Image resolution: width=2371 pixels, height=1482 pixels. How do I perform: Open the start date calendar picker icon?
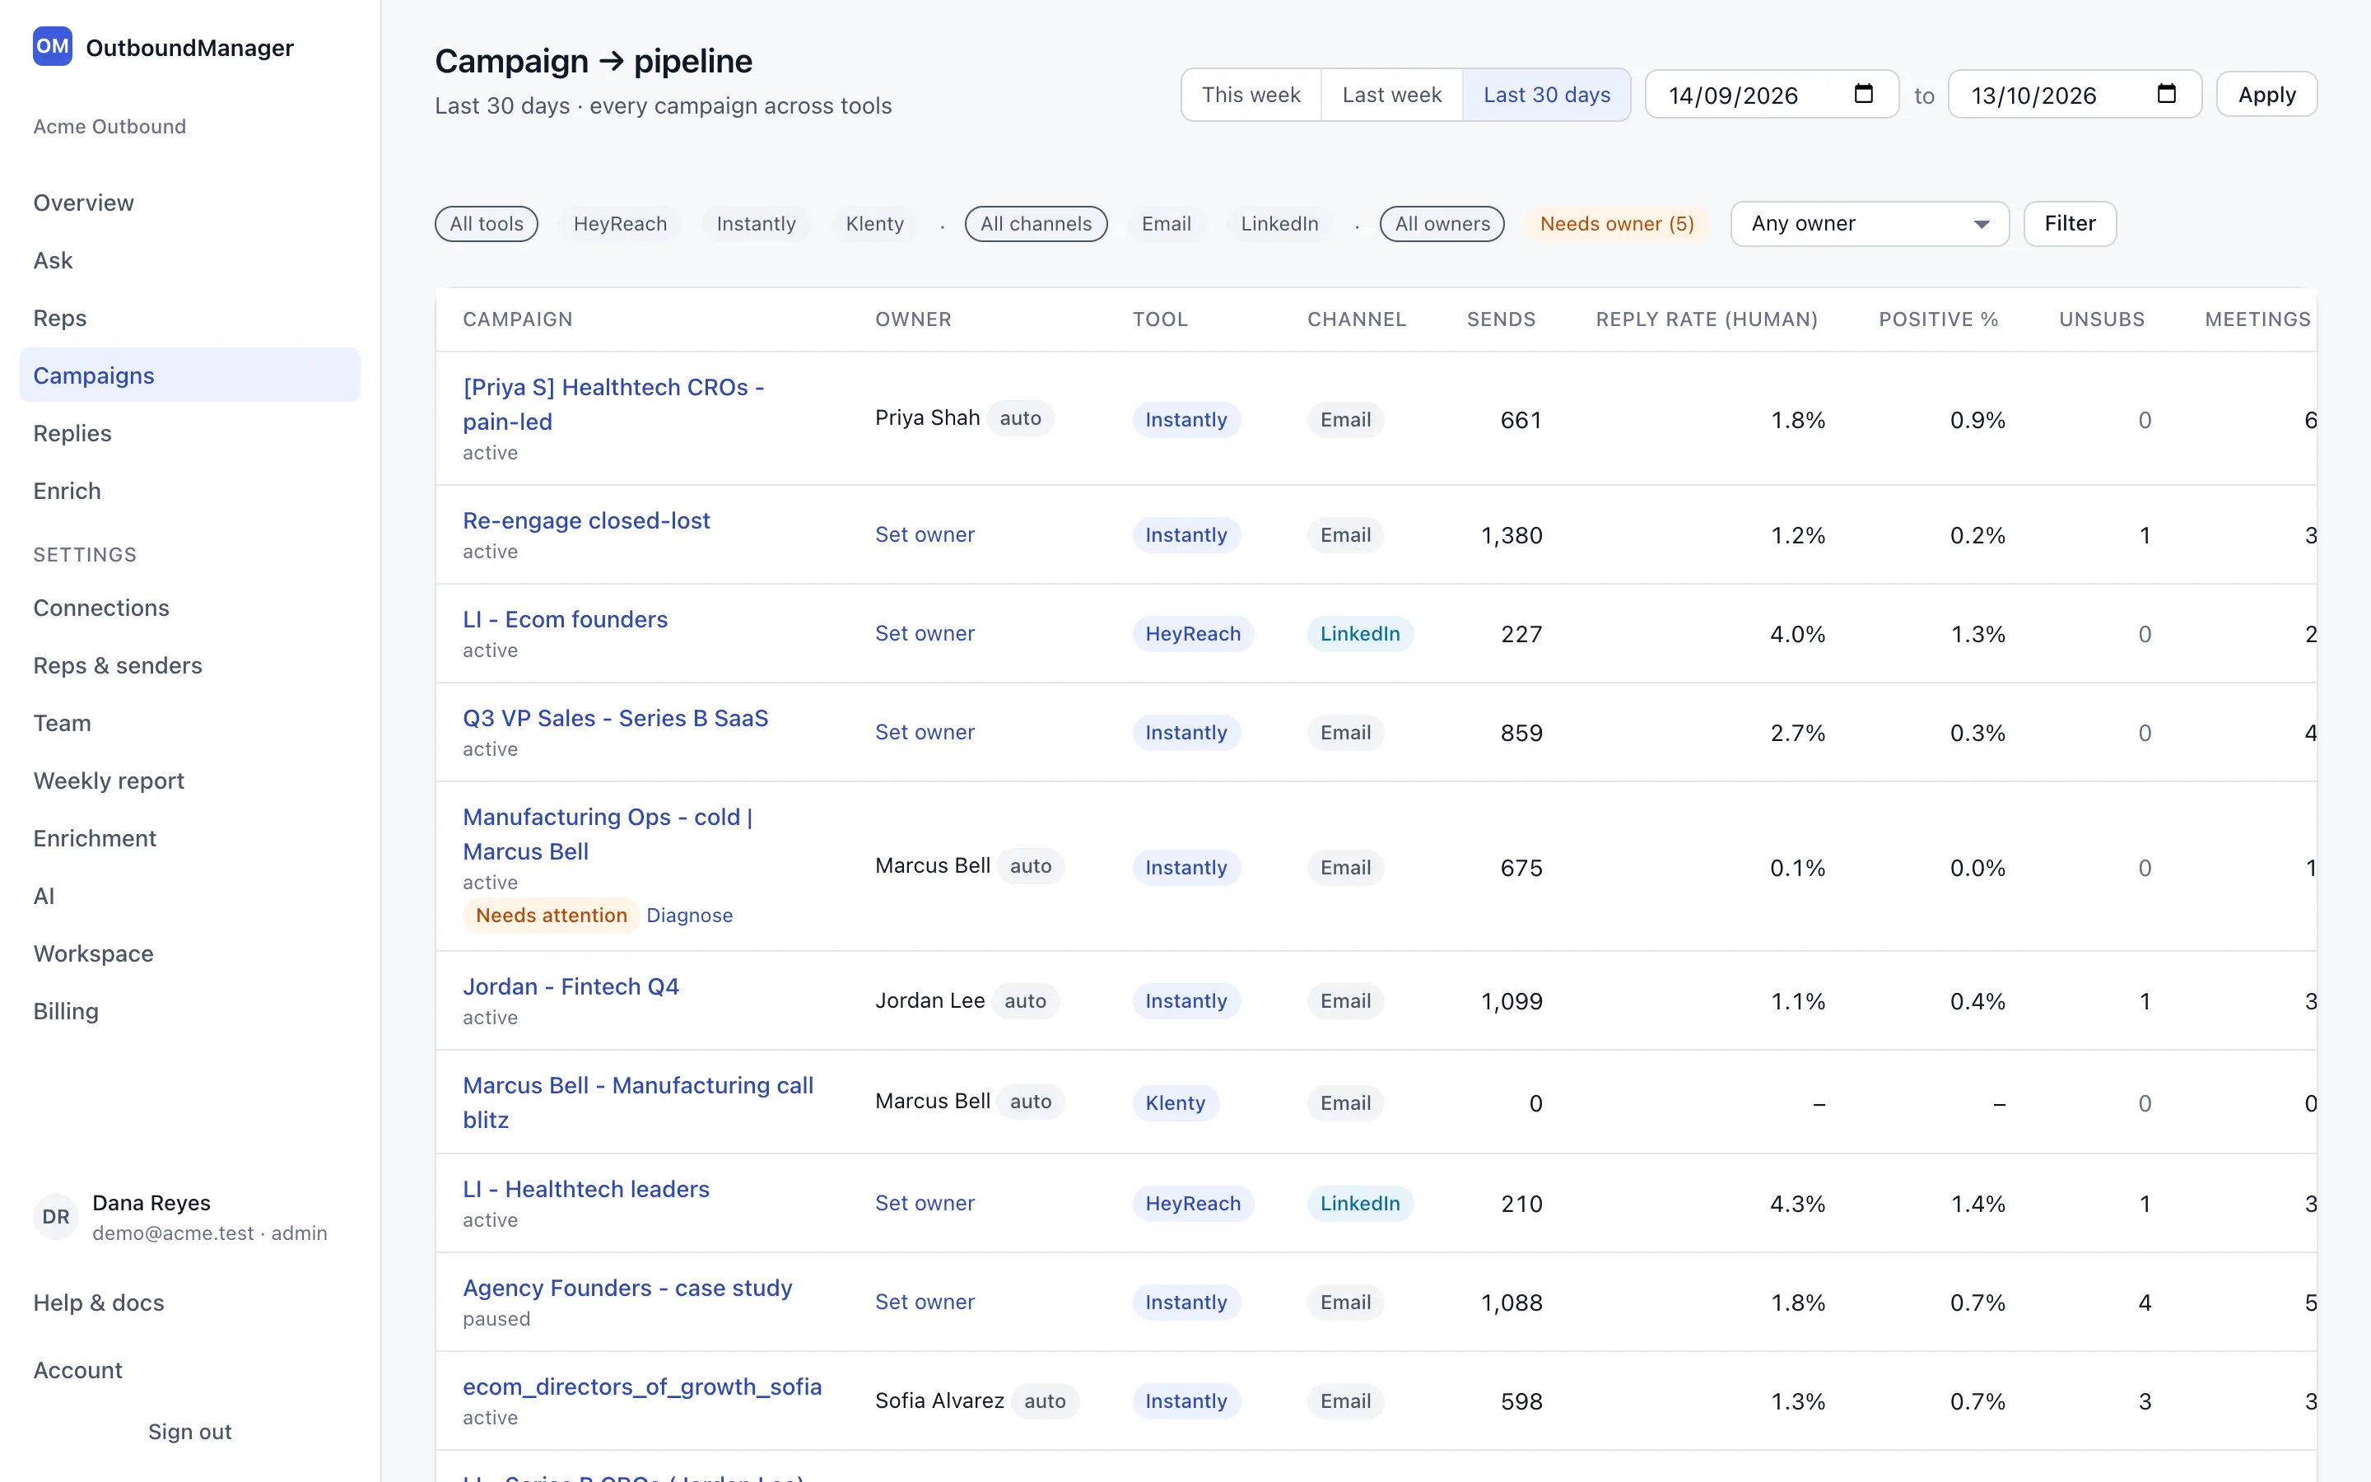tap(1864, 94)
